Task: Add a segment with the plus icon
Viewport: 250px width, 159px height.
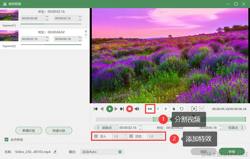Action: pyautogui.click(x=166, y=109)
